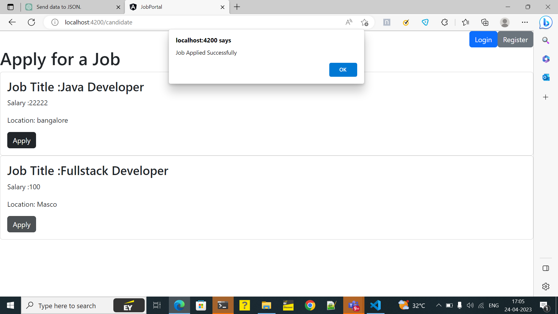Open the Norton Safe Web extension
Image resolution: width=558 pixels, height=314 pixels.
click(x=406, y=22)
